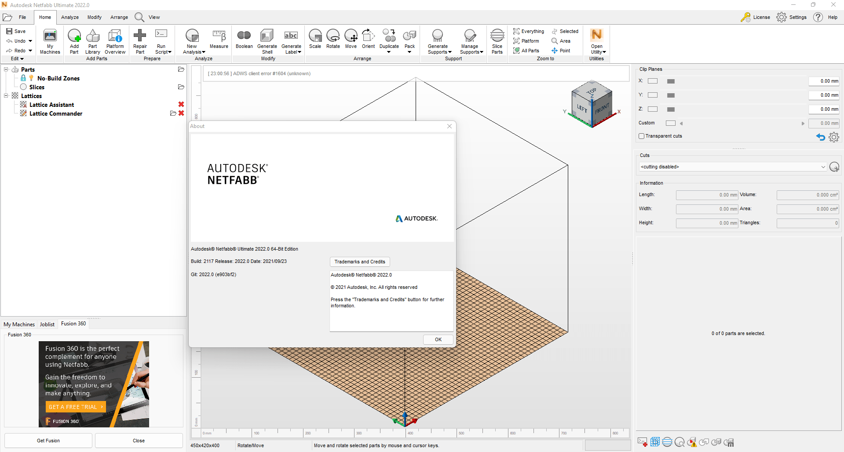The width and height of the screenshot is (844, 452).
Task: Click OK in the About dialog
Action: (x=438, y=339)
